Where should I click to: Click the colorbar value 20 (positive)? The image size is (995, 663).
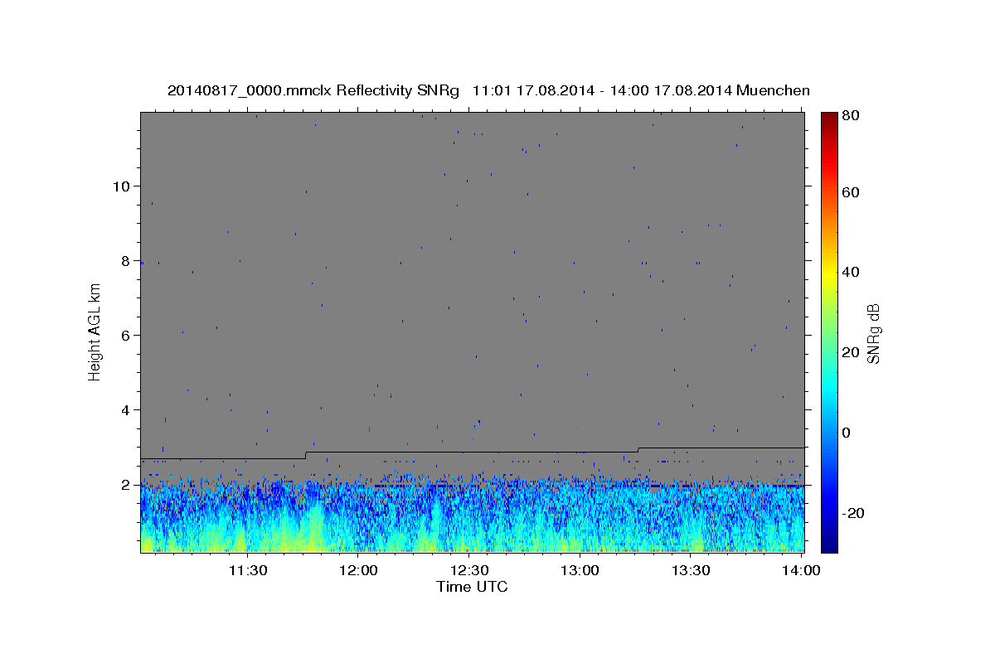852,352
